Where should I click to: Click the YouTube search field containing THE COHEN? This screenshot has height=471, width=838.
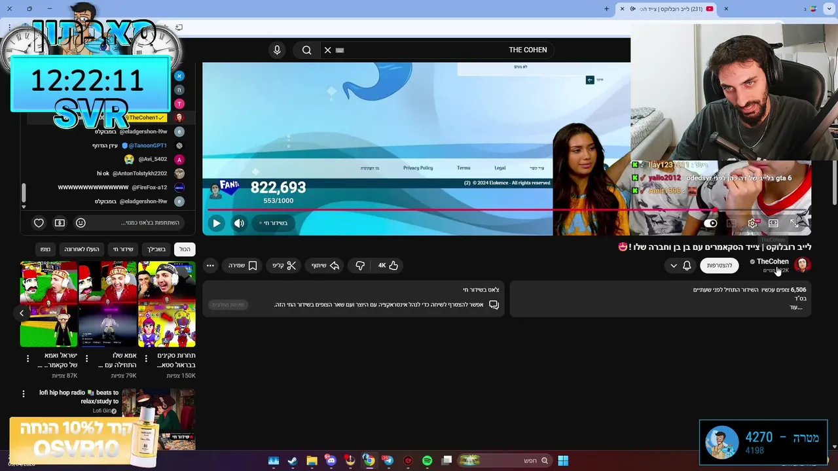pyautogui.click(x=439, y=50)
